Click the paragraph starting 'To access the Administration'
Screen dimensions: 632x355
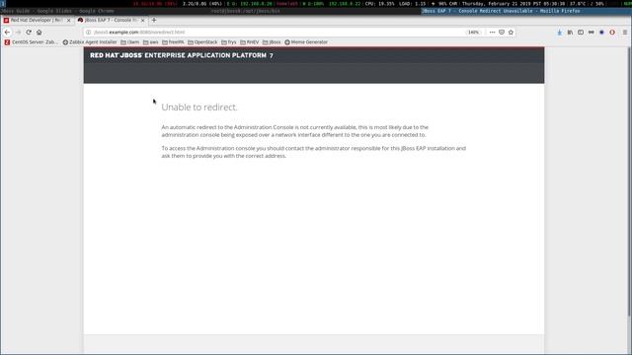(x=314, y=152)
